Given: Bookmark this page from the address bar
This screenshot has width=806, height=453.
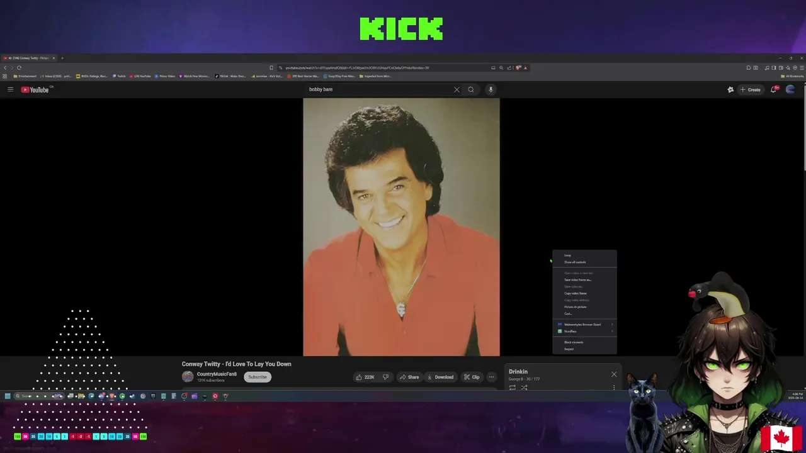Looking at the screenshot, I should click(x=271, y=67).
